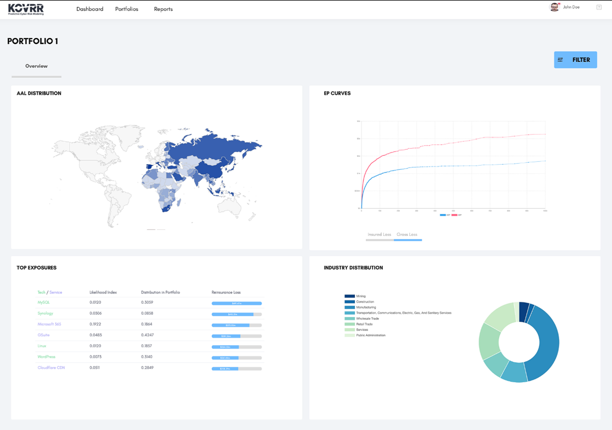Toggle the AEP legend series
This screenshot has width=612, height=430.
457,215
